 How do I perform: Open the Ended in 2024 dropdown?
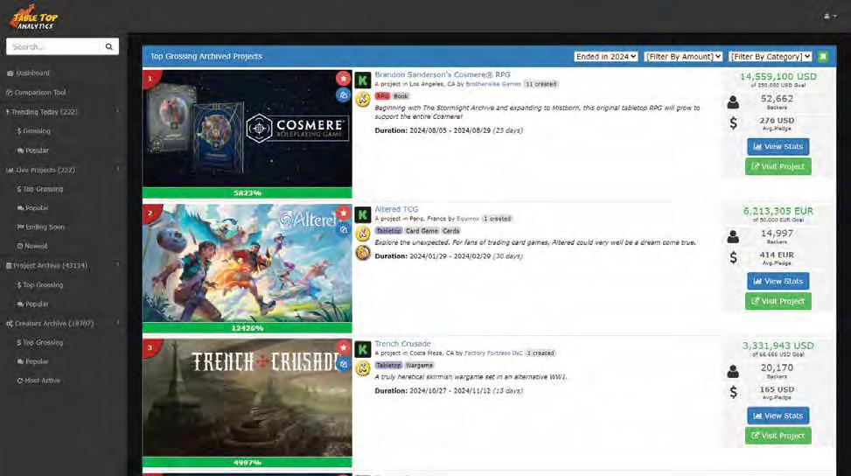(x=606, y=57)
